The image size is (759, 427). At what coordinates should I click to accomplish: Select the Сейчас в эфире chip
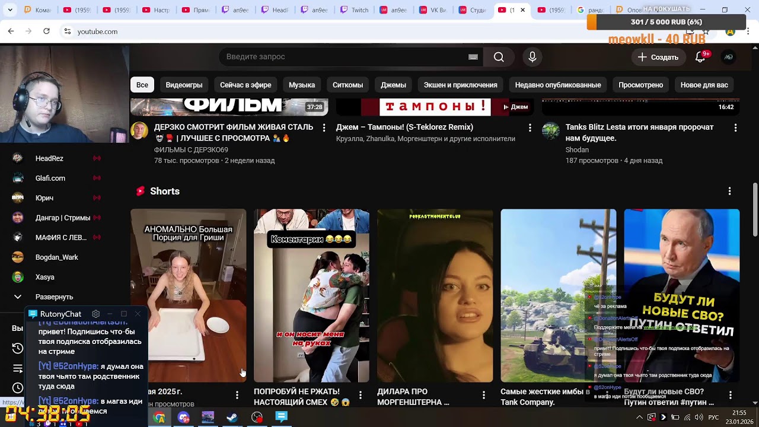click(245, 85)
